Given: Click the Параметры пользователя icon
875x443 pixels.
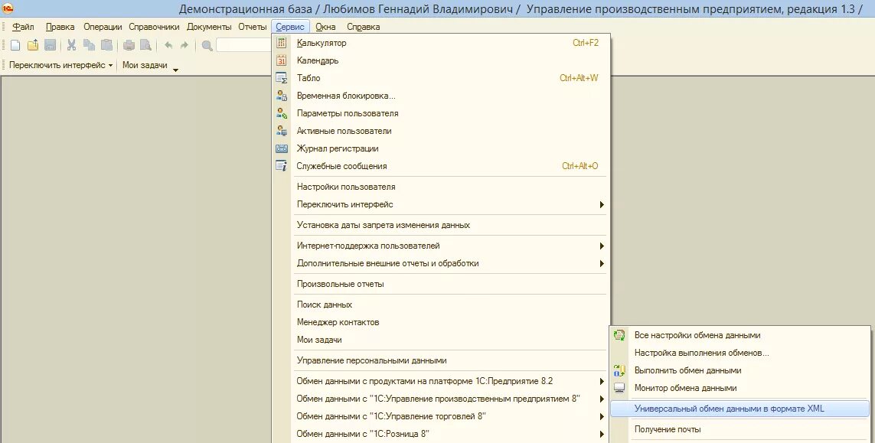Looking at the screenshot, I should [282, 113].
